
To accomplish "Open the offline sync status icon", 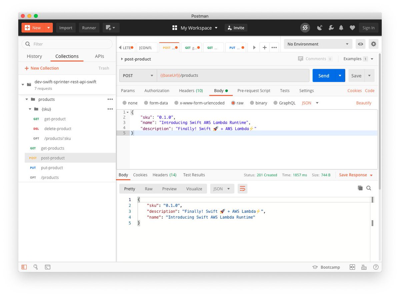I will pyautogui.click(x=305, y=28).
